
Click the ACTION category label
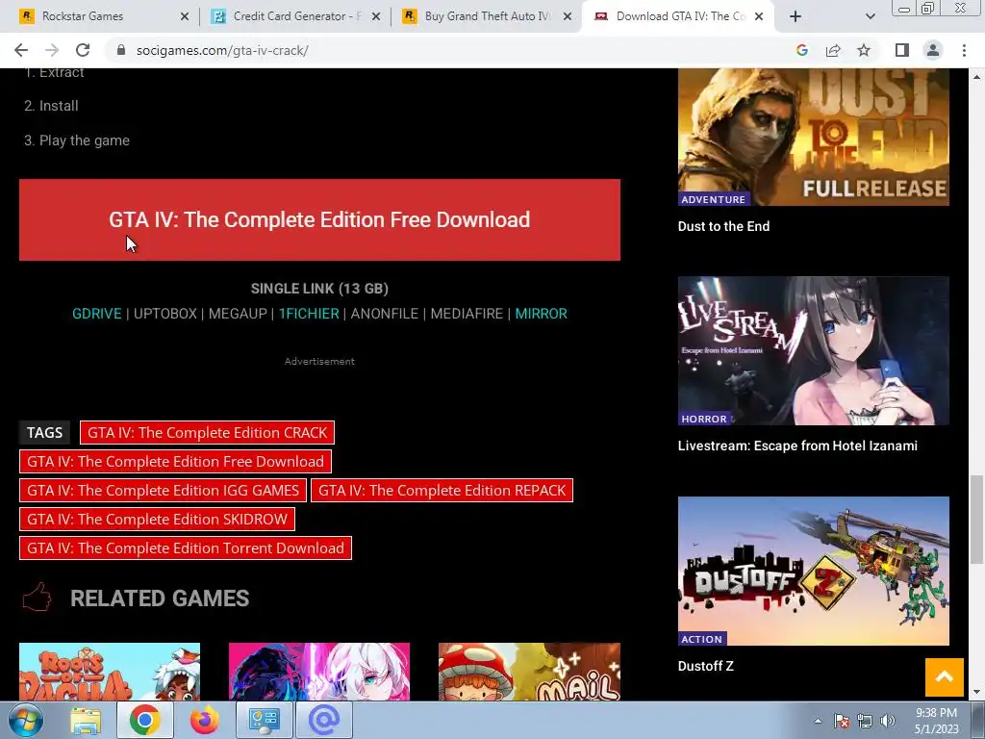(x=701, y=639)
